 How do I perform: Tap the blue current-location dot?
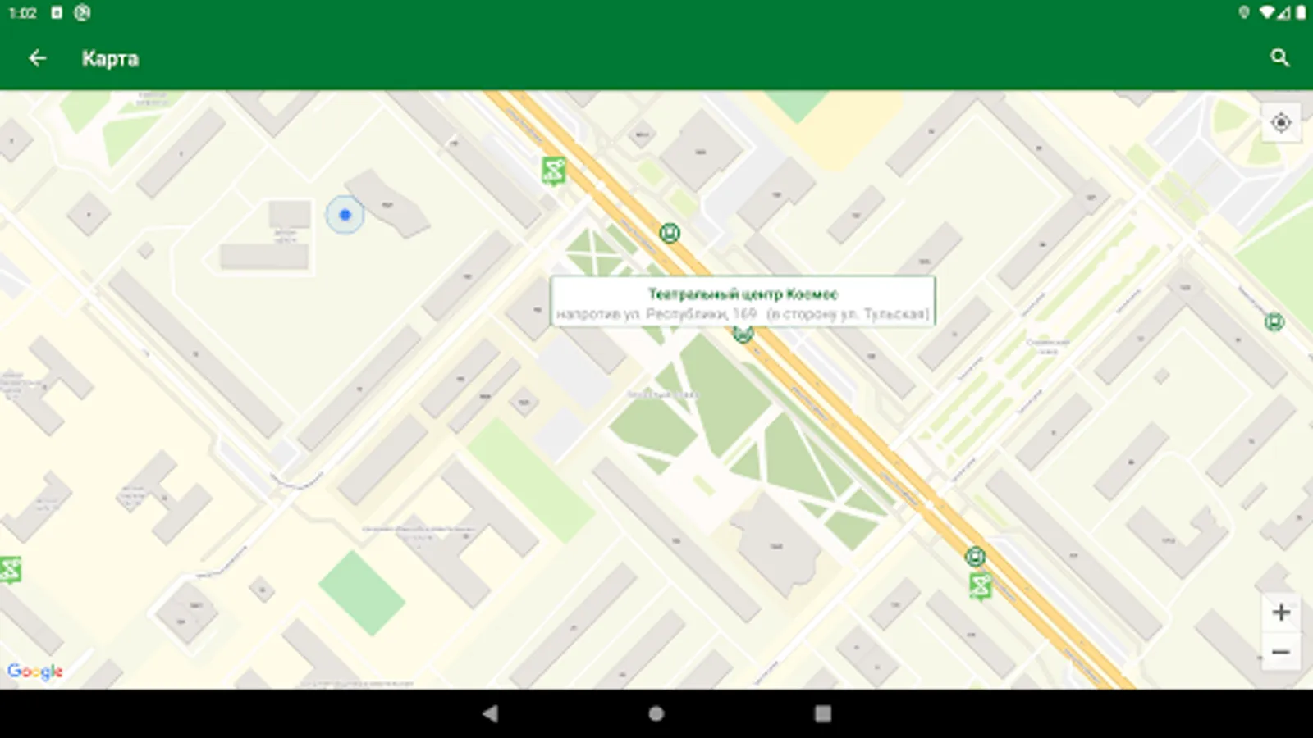(x=345, y=215)
